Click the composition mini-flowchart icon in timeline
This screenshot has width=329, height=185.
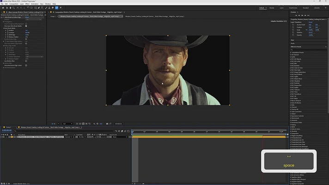[x=116, y=131]
